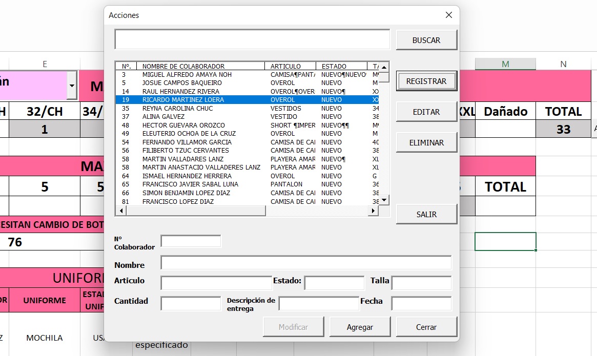Click the search text box at top

click(252, 39)
